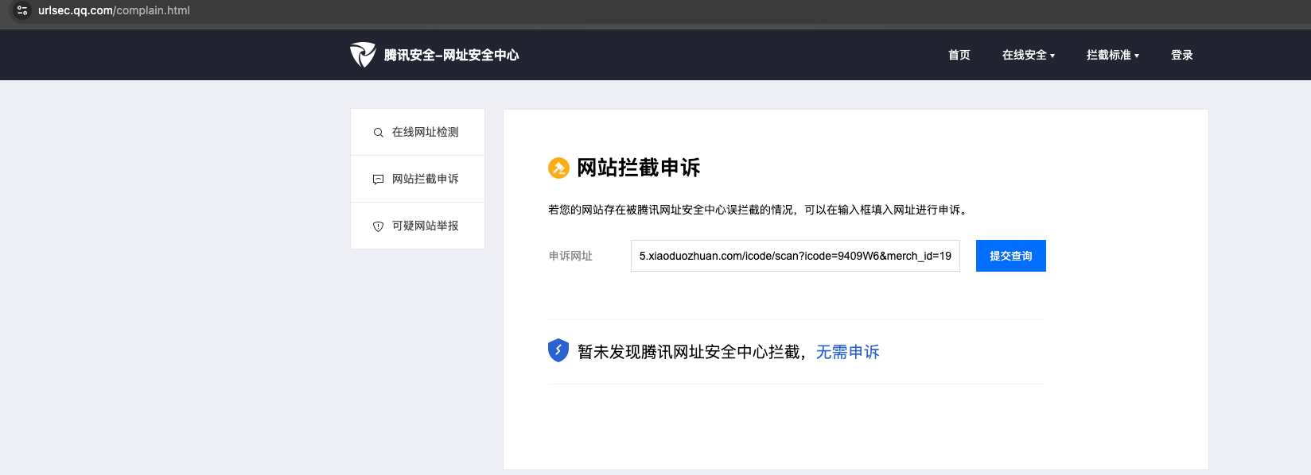The height and width of the screenshot is (475, 1311).
Task: Click the message icon beside 网站拦截申诉
Action: 379,180
